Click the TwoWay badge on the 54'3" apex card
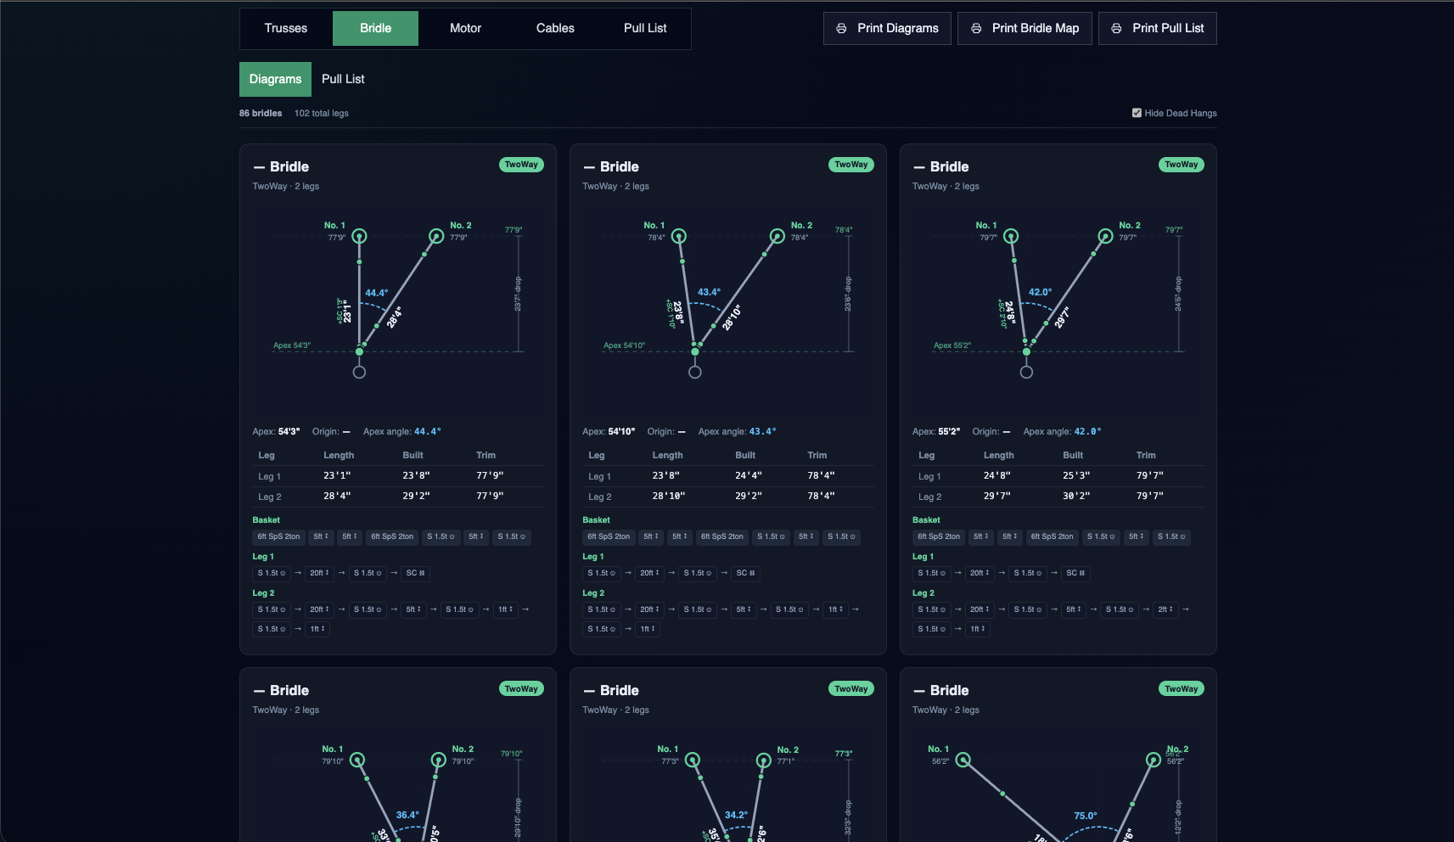 click(x=521, y=165)
